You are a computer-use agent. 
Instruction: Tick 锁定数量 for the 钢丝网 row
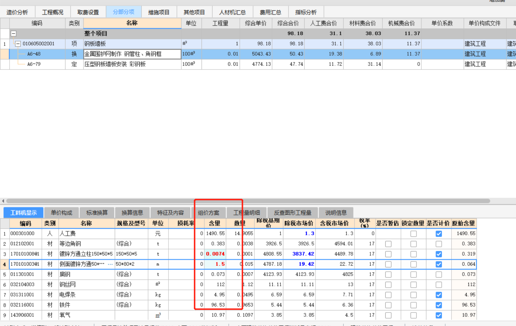413,285
